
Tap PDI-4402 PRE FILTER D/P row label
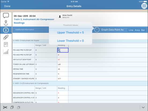(x=22, y=50)
